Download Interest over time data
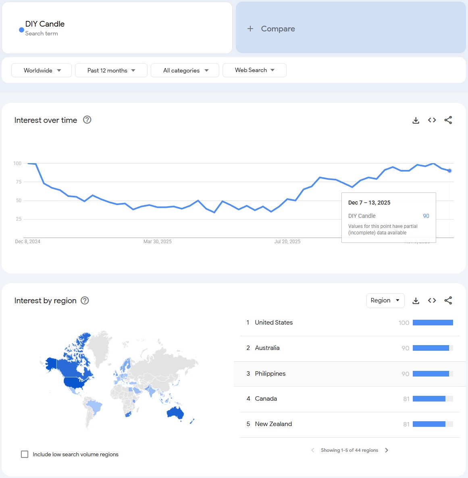 click(x=416, y=120)
